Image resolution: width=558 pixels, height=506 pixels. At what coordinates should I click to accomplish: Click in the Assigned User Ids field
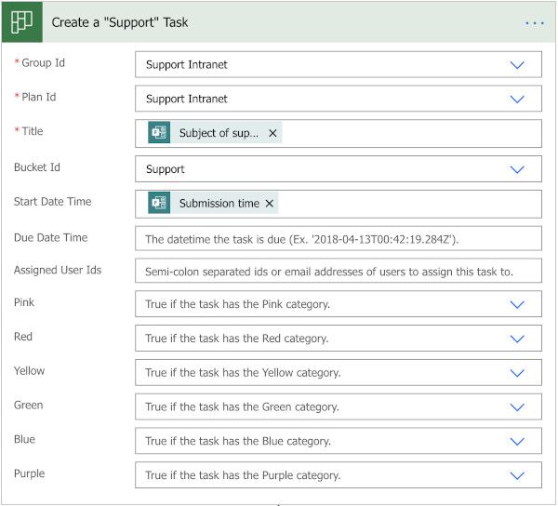click(x=339, y=271)
